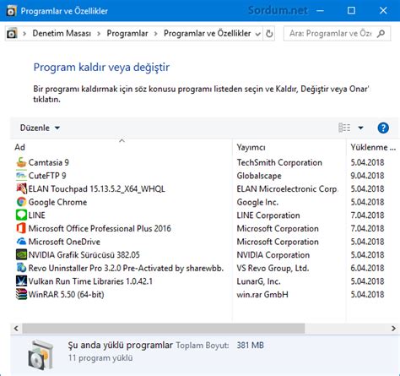Screen dimensions: 400x376
Task: Click the CuteFTP 9 program icon
Action: (x=21, y=176)
